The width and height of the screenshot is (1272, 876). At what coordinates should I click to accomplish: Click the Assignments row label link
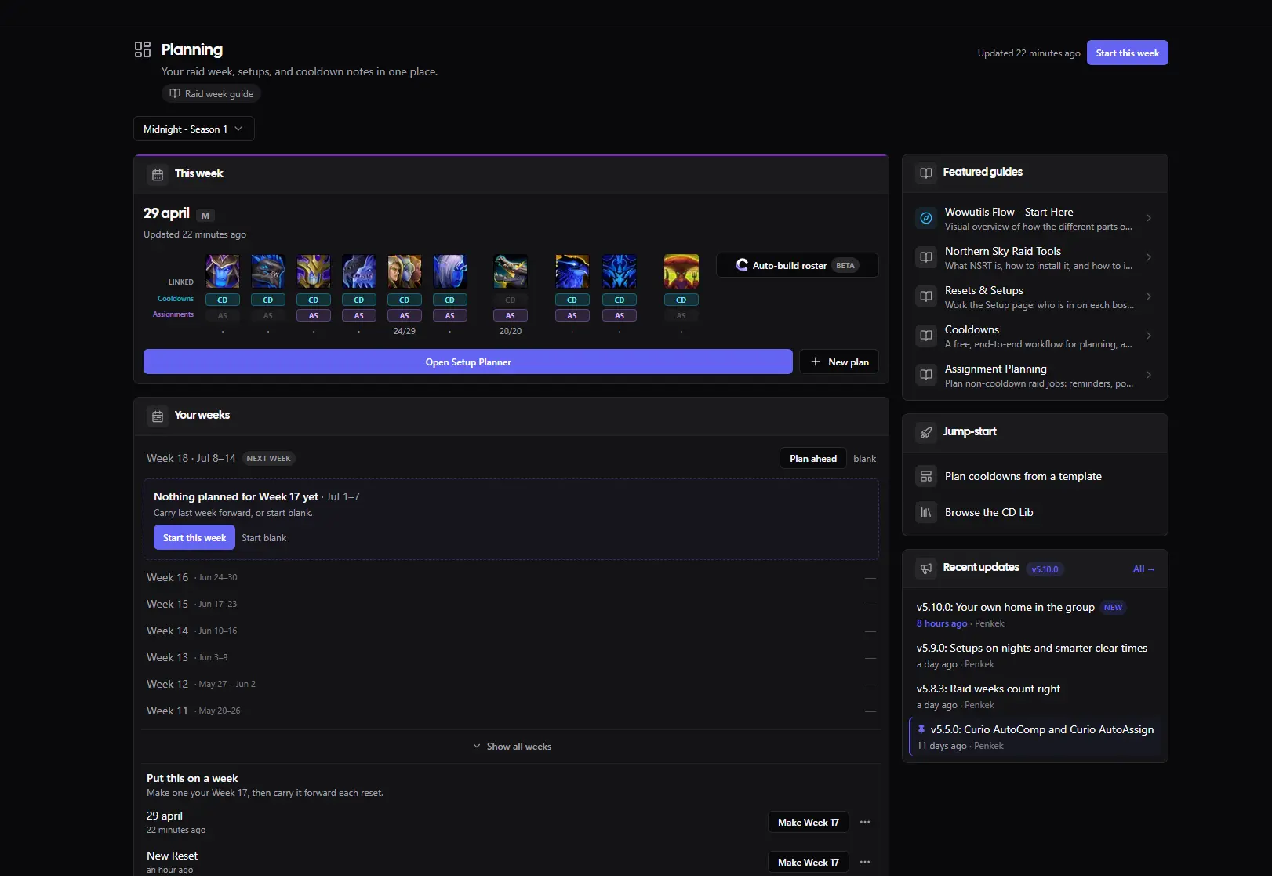coord(173,314)
